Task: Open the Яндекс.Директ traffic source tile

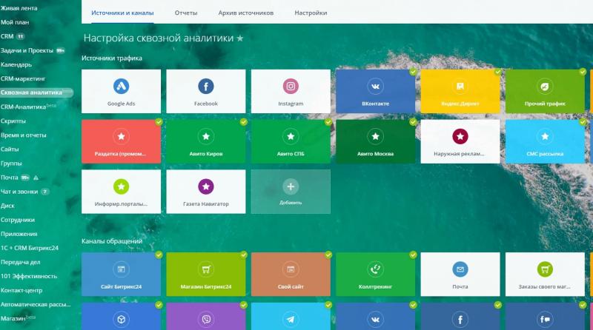Action: click(460, 91)
